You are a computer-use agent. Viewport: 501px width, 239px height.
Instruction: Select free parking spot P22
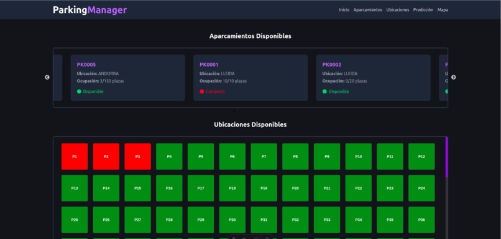pos(359,188)
